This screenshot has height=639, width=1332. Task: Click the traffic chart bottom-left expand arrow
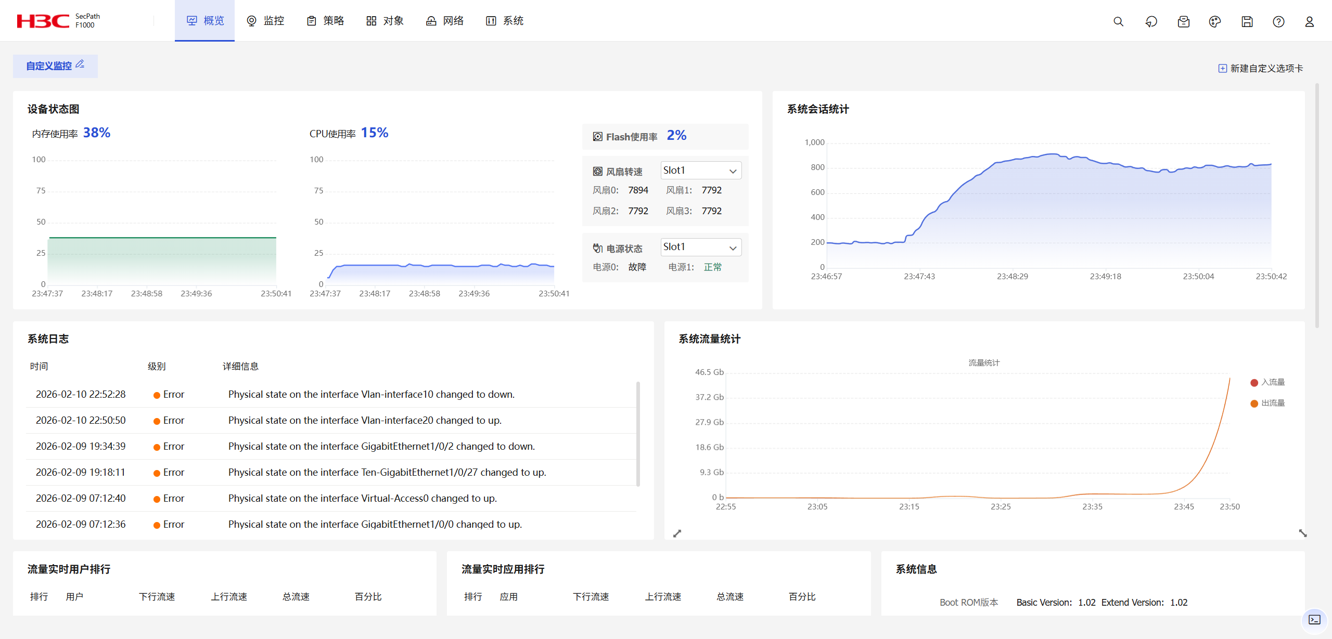click(x=677, y=533)
